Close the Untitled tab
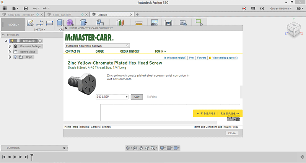 click(131, 15)
